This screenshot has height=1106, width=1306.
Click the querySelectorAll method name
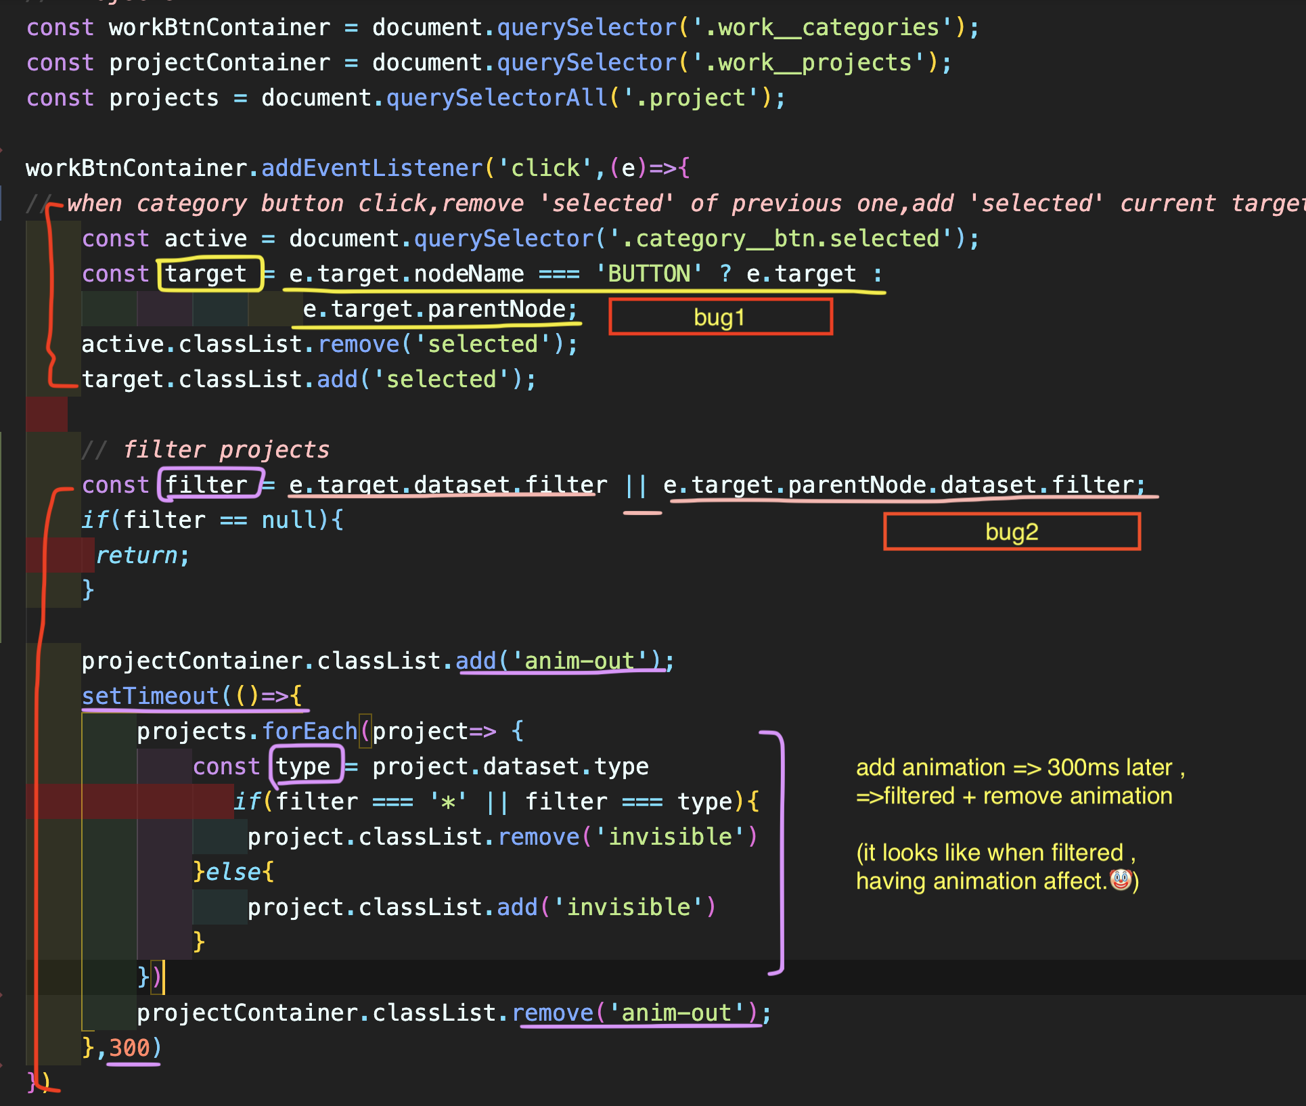tap(497, 97)
